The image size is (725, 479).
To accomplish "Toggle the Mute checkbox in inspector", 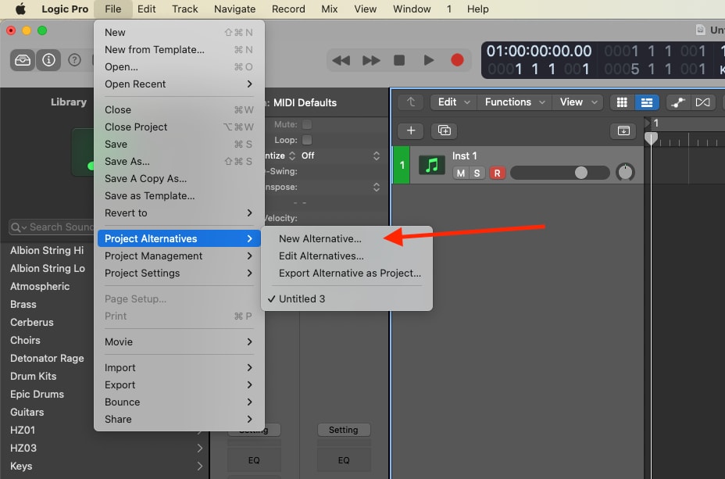I will pyautogui.click(x=306, y=124).
